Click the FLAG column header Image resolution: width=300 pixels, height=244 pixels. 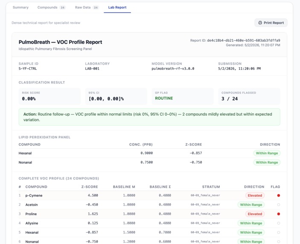pos(275,187)
